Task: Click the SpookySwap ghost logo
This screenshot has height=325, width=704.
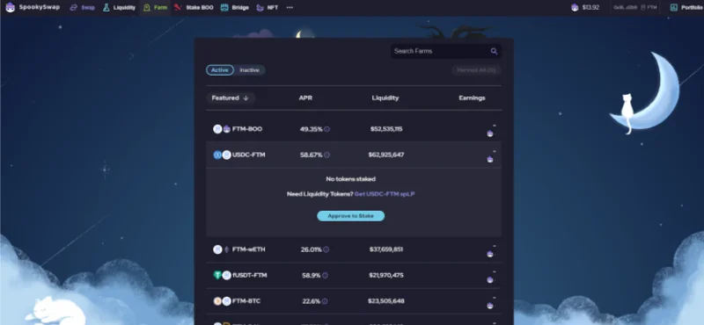Action: pyautogui.click(x=10, y=7)
